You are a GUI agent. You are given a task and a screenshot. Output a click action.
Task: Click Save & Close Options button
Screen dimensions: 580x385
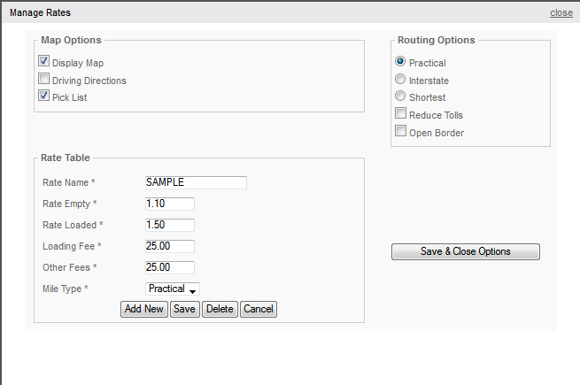coord(466,251)
